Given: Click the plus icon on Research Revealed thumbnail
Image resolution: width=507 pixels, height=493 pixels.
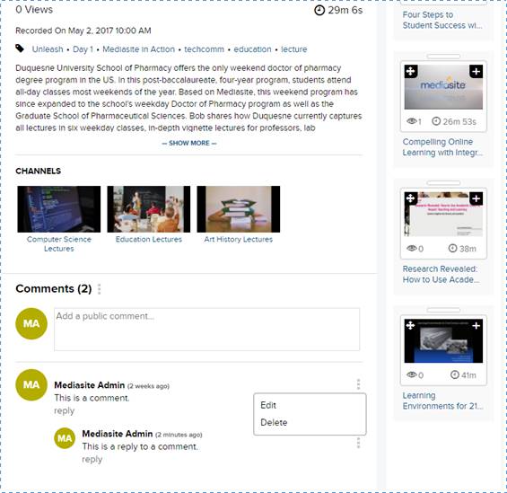Looking at the screenshot, I should coord(476,198).
